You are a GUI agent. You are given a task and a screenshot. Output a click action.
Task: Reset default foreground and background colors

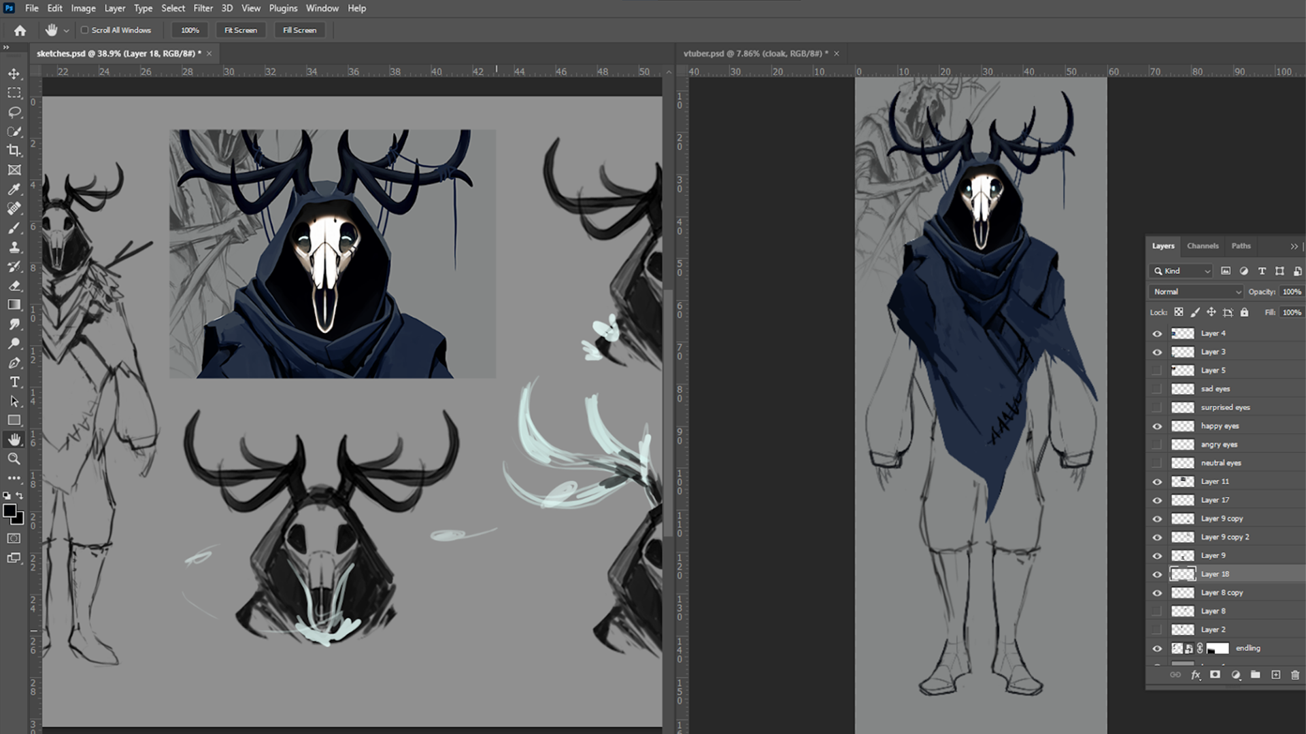(6, 496)
